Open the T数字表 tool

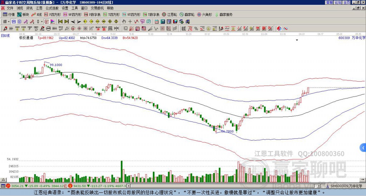point(151,14)
